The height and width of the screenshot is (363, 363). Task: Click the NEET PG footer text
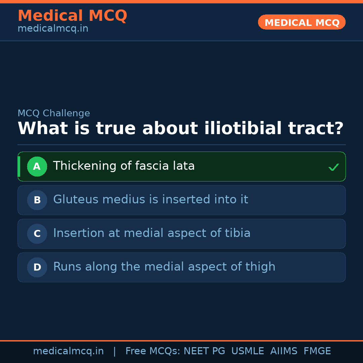(204, 351)
